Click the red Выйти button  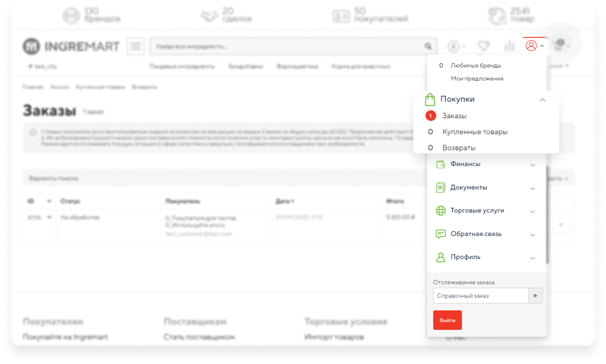448,320
